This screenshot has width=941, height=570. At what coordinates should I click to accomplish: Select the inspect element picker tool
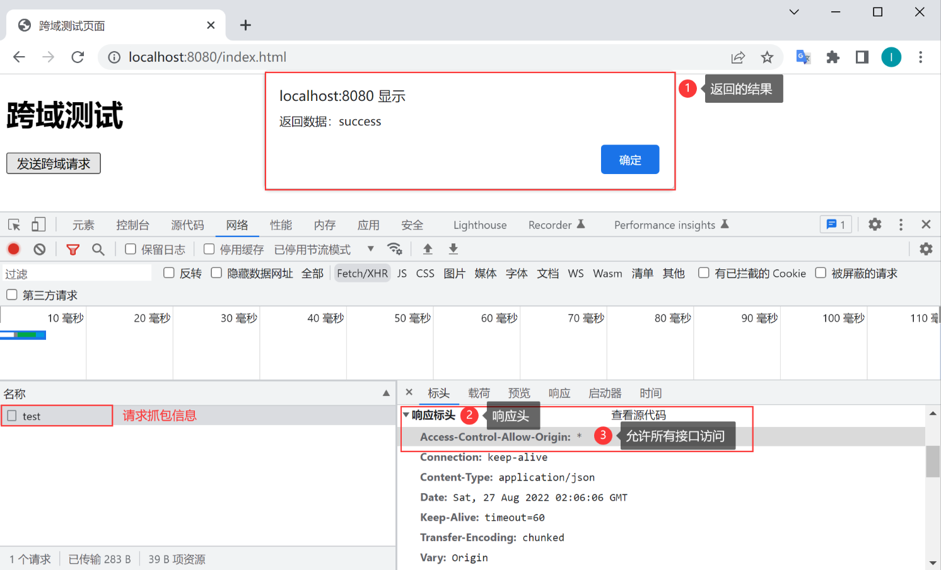pos(14,224)
